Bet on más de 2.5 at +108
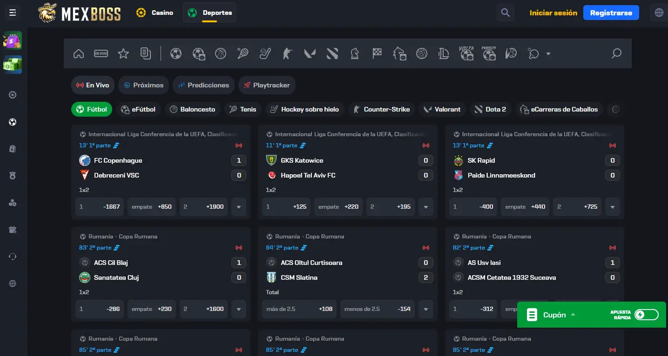This screenshot has height=356, width=668. pos(299,309)
